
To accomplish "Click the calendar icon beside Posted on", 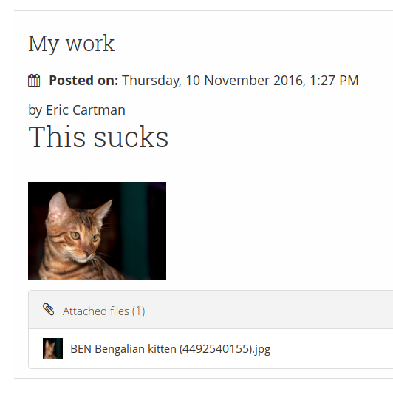I will pos(34,81).
